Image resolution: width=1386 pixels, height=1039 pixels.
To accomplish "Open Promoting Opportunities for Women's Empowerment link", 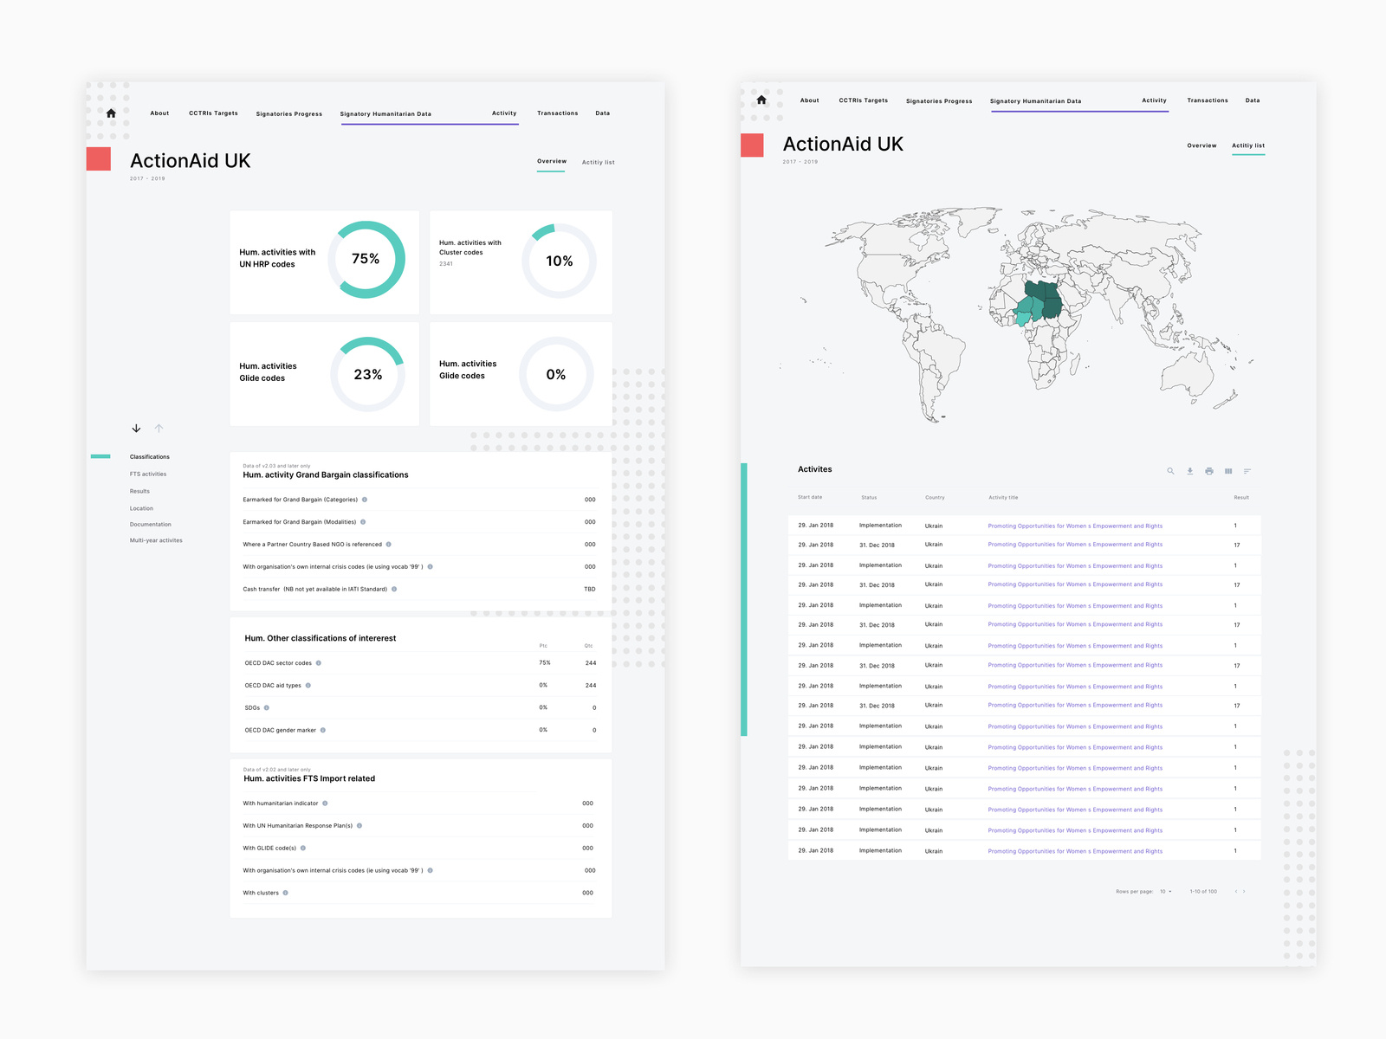I will [1074, 526].
